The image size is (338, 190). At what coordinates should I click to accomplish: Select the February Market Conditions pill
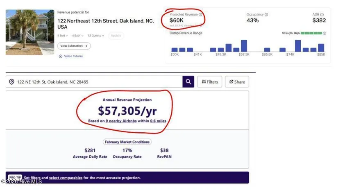point(127,142)
